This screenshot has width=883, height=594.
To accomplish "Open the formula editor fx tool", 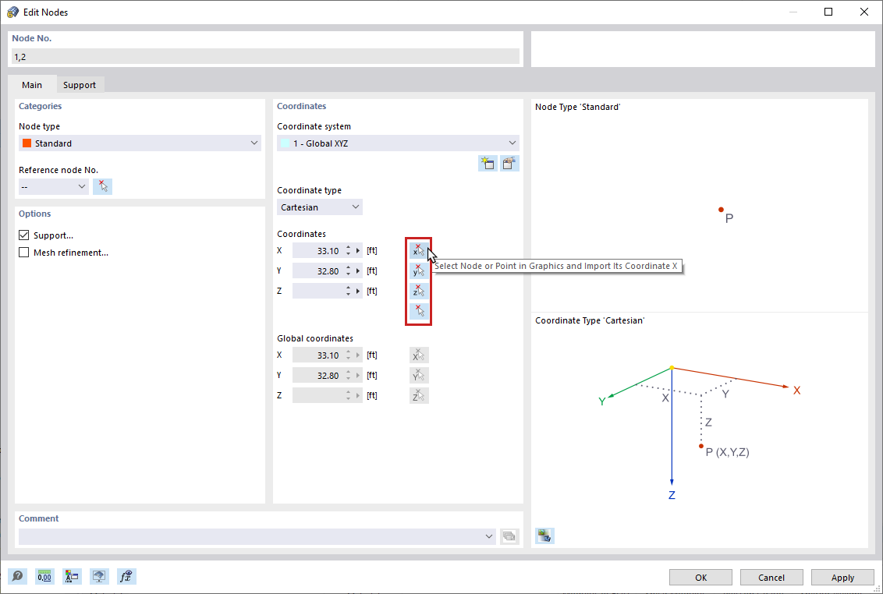I will pos(125,576).
